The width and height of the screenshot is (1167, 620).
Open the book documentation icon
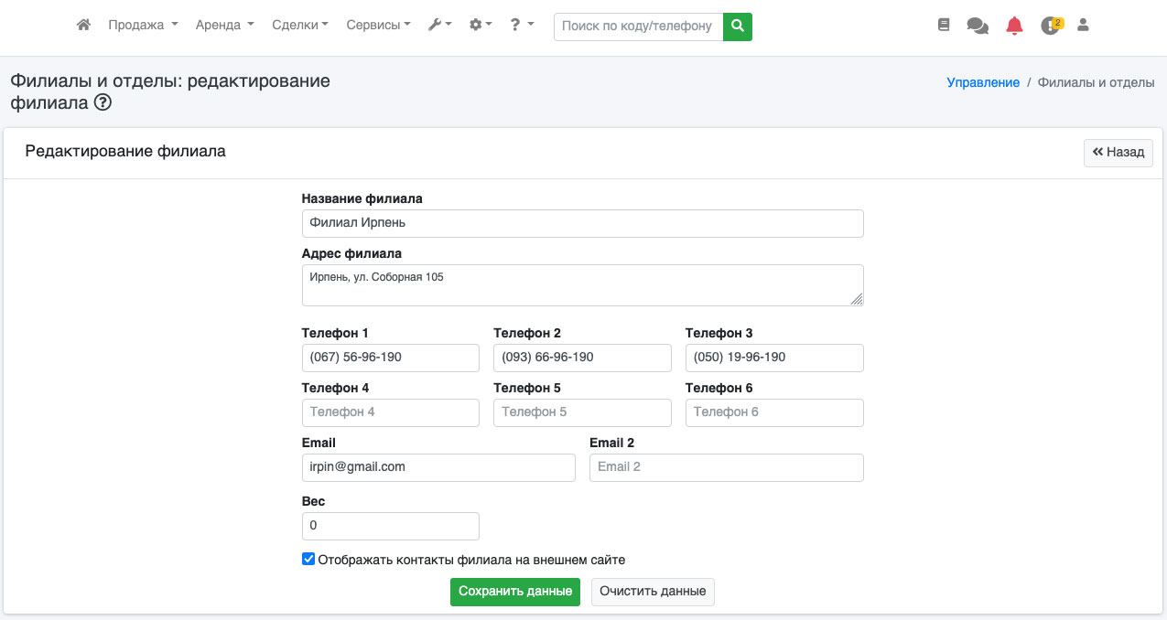point(944,26)
